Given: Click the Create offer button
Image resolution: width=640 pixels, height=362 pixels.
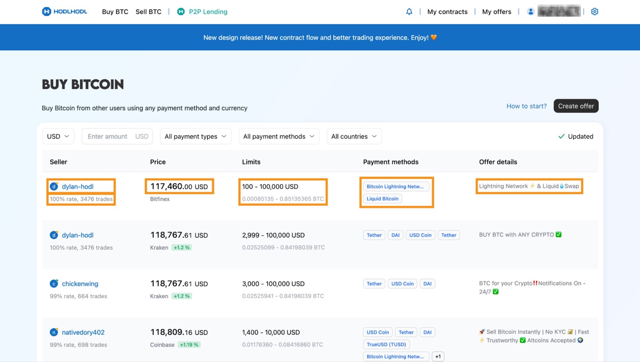Looking at the screenshot, I should [x=576, y=106].
